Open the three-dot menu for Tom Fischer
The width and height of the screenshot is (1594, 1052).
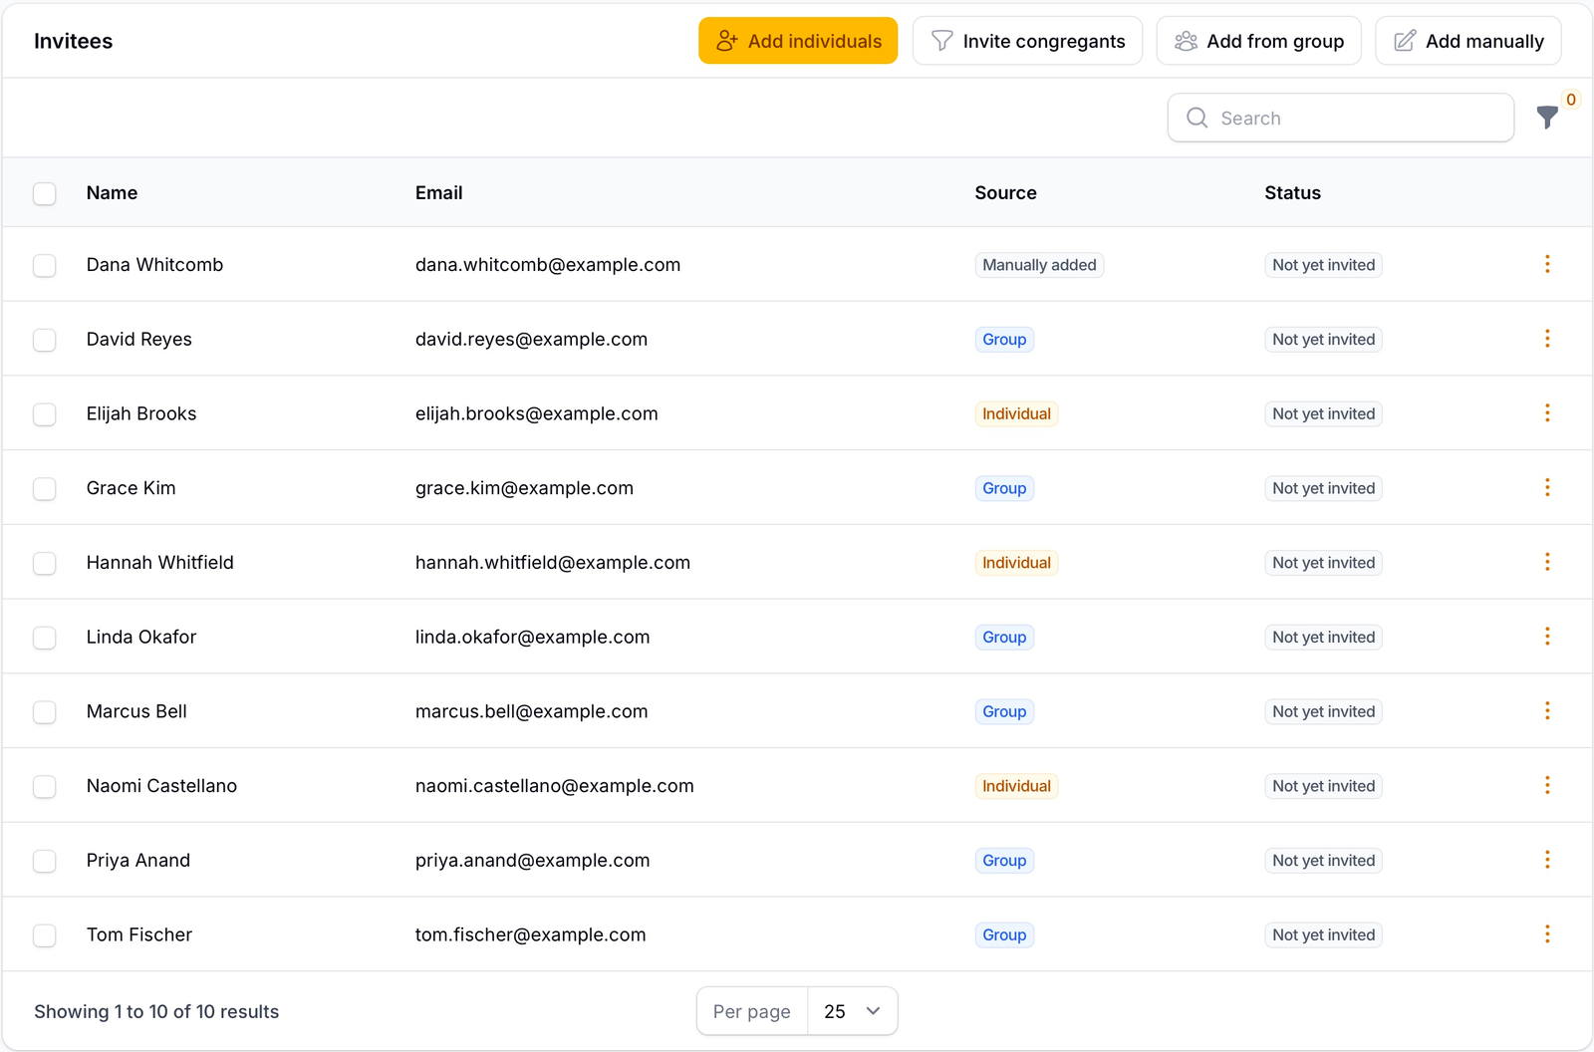pyautogui.click(x=1547, y=934)
